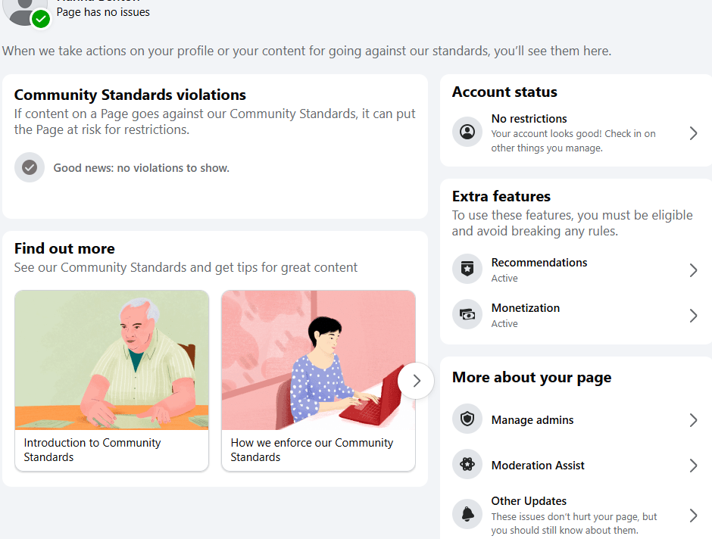
Task: Select the How we enforce Community Standards title
Action: click(x=312, y=450)
